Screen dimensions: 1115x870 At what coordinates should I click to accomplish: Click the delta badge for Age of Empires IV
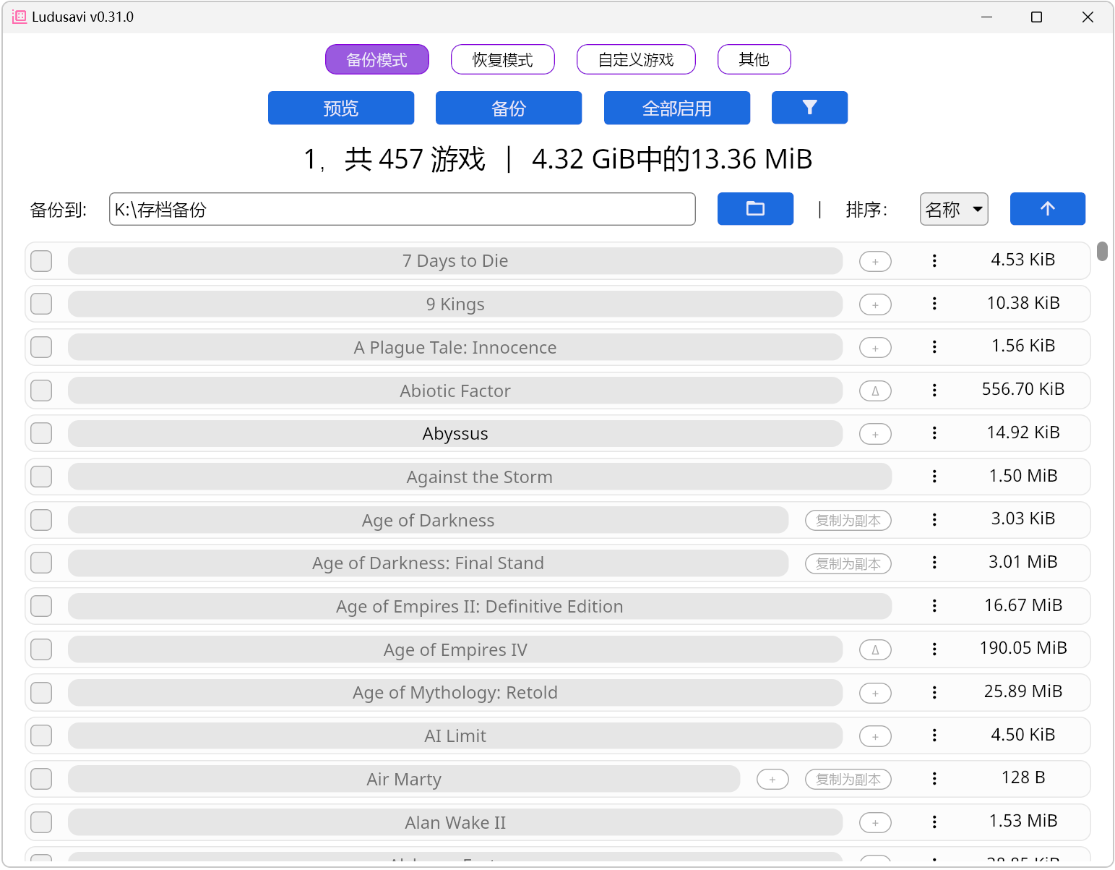[x=875, y=650]
